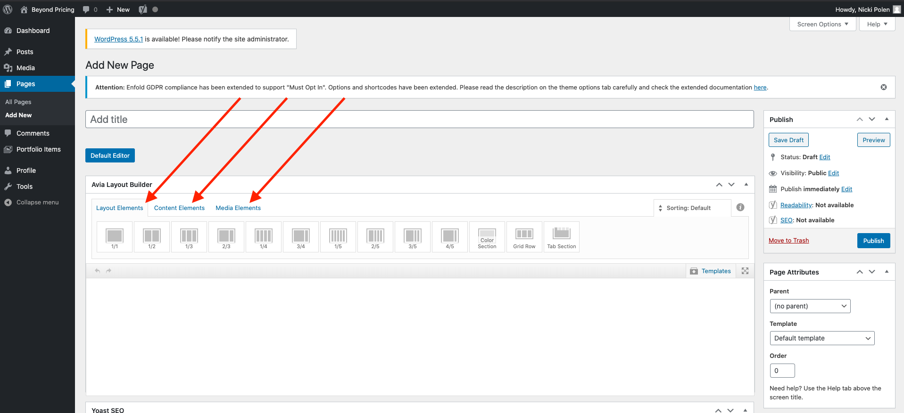The height and width of the screenshot is (413, 904).
Task: Publish the page
Action: [873, 241]
